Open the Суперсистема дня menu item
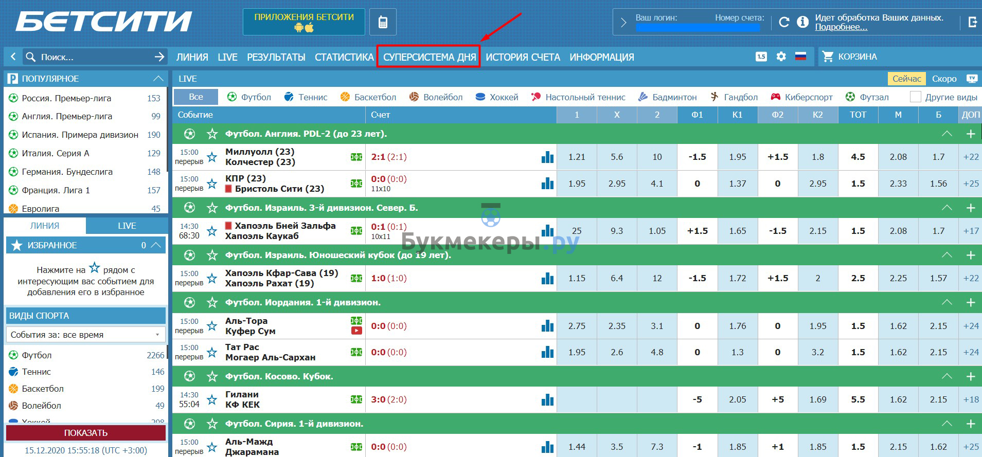 click(429, 57)
